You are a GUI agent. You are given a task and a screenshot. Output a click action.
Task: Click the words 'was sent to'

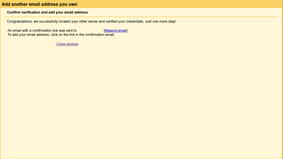[x=67, y=31]
